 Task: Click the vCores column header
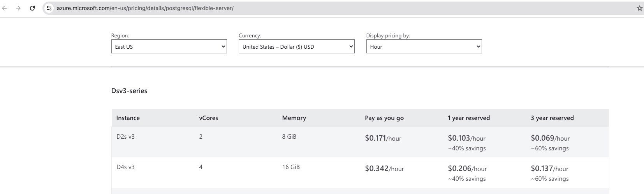(209, 118)
